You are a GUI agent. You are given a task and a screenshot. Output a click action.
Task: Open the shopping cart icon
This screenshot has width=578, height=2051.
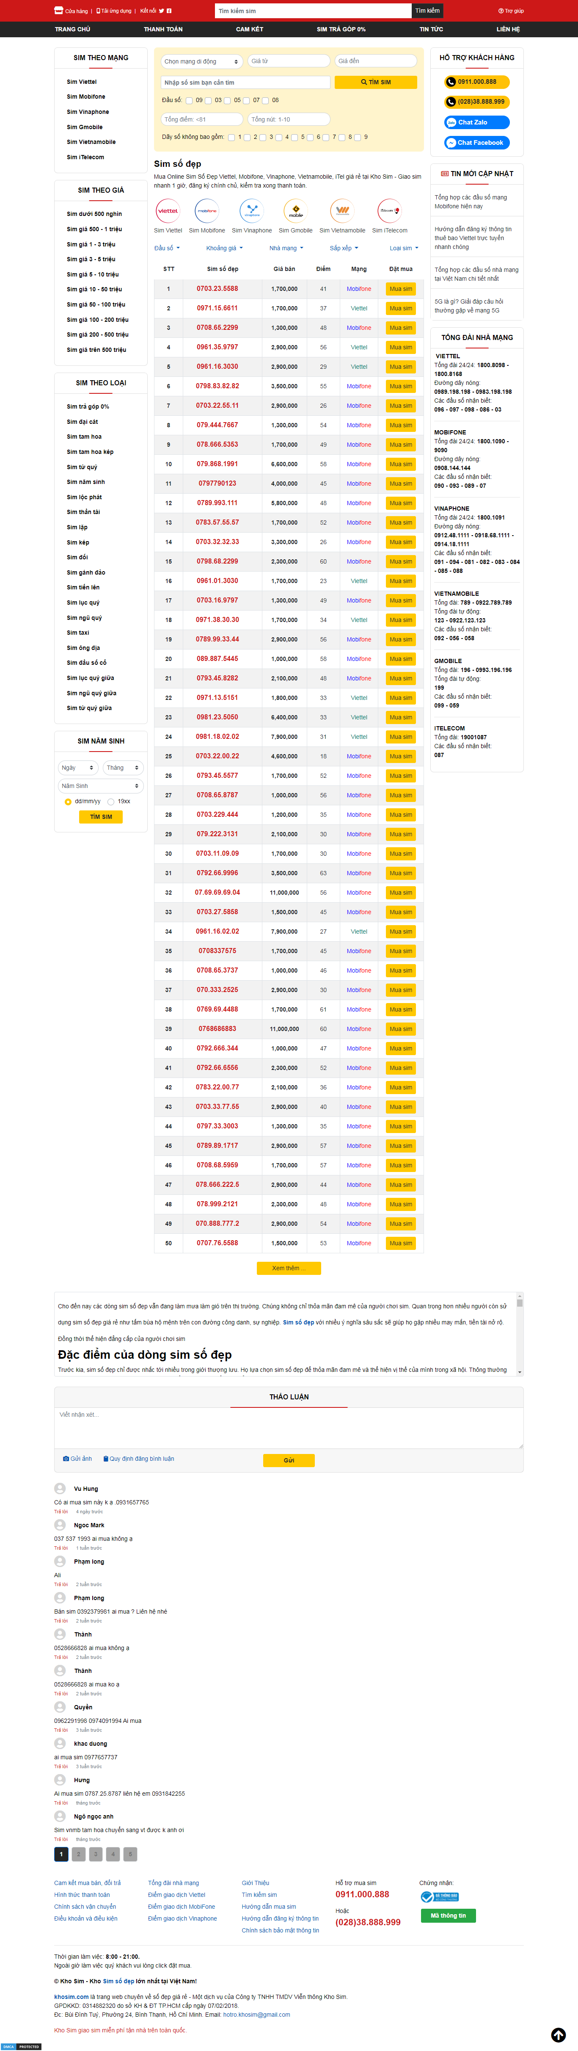click(x=58, y=10)
